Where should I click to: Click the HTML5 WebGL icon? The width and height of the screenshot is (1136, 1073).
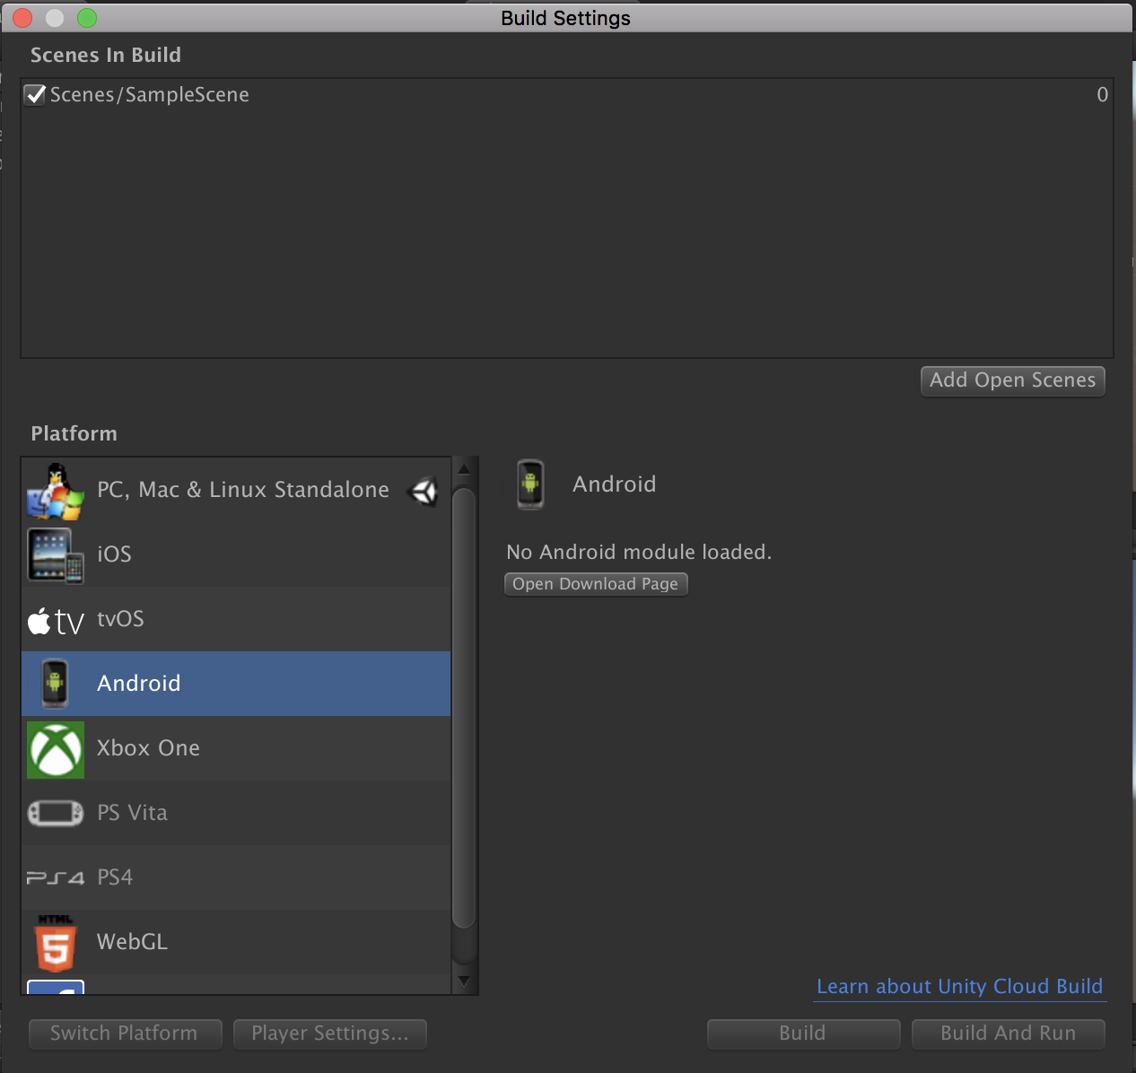pyautogui.click(x=56, y=944)
